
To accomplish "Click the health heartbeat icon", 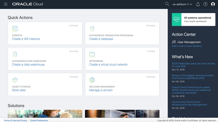I will pyautogui.click(x=177, y=20).
